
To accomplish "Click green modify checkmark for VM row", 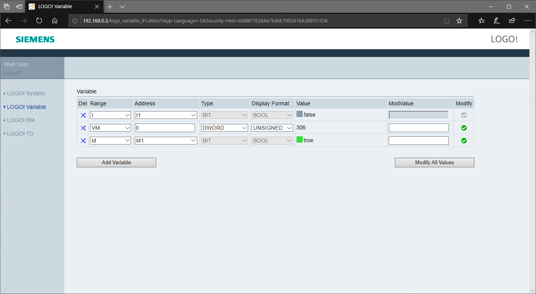I will tap(464, 128).
